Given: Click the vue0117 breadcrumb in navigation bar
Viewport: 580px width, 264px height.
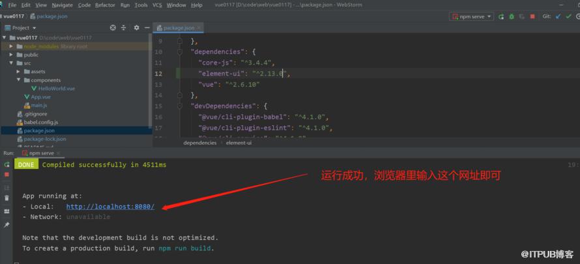Looking at the screenshot, I should click(x=13, y=17).
